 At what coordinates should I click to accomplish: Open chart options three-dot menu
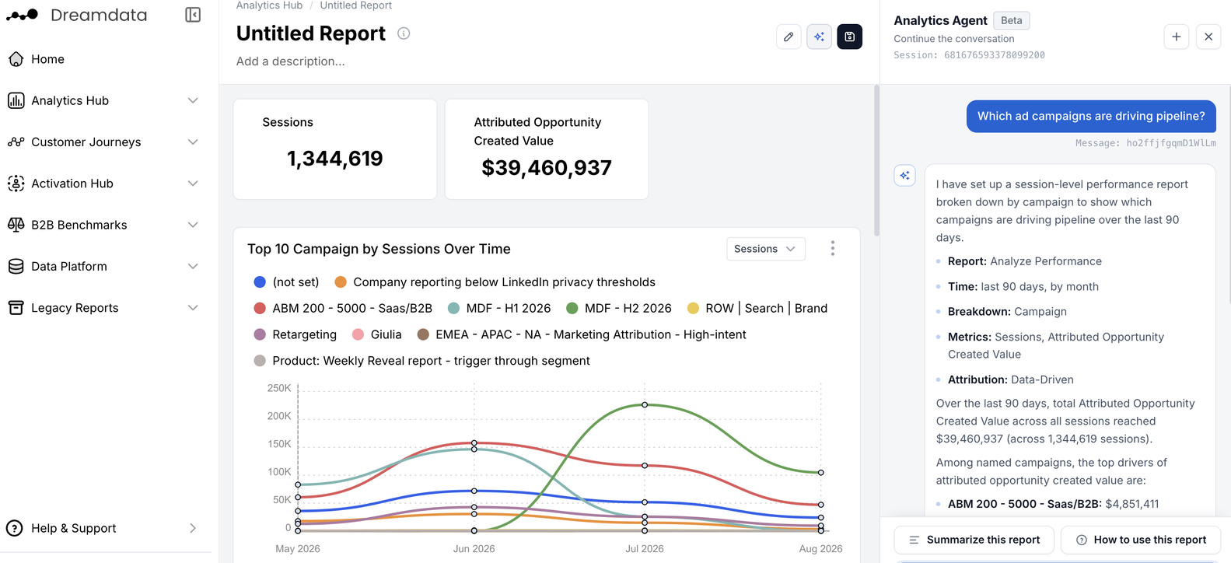coord(832,248)
